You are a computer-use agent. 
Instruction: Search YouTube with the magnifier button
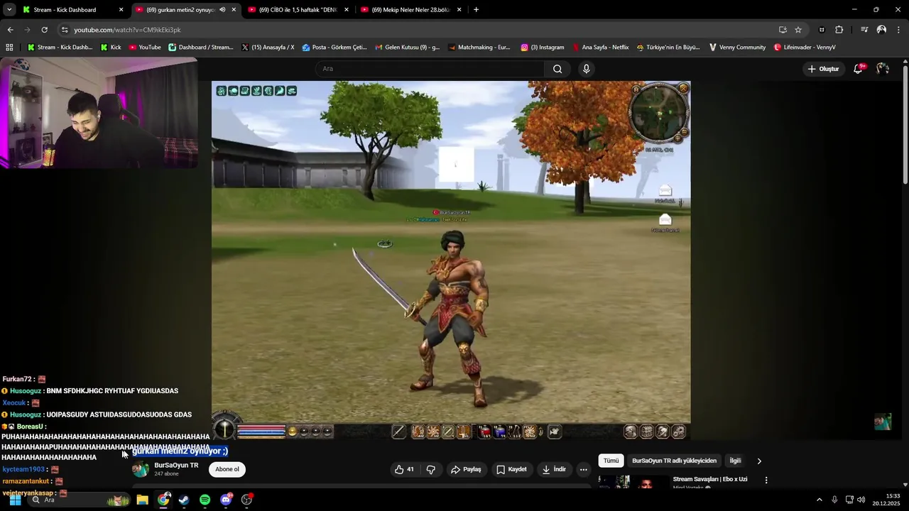point(557,69)
